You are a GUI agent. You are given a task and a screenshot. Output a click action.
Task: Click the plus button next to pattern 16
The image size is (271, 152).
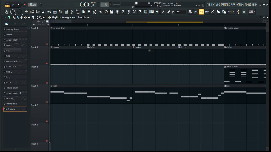pos(110,5)
